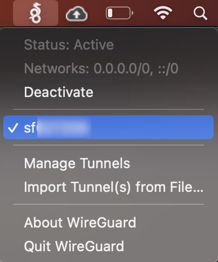The image size is (218, 262).
Task: Exit the app using the Quit entry
Action: [74, 246]
